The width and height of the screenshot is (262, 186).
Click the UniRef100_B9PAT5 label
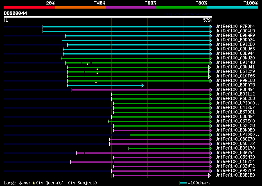click(235, 85)
